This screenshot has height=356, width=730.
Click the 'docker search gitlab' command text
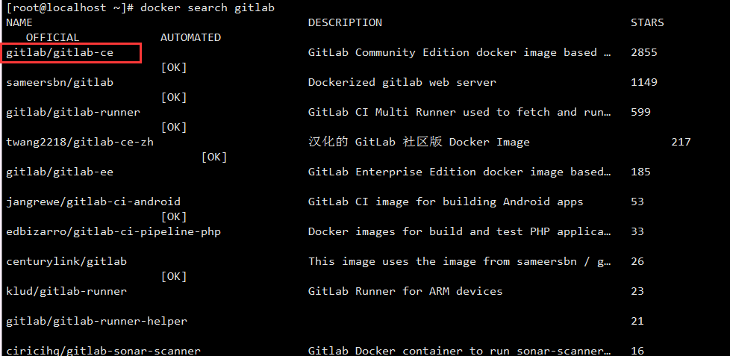[208, 8]
